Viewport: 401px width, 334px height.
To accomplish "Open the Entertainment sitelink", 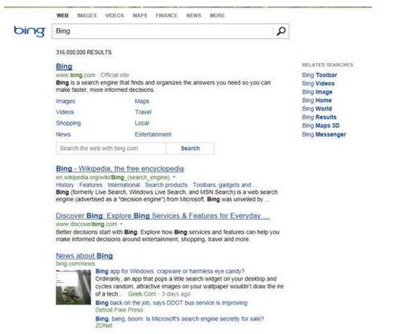I will click(x=153, y=134).
